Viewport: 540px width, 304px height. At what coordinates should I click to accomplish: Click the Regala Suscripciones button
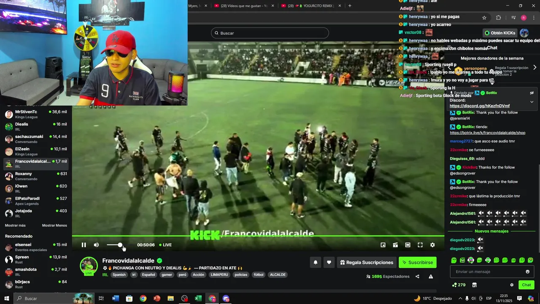click(366, 262)
